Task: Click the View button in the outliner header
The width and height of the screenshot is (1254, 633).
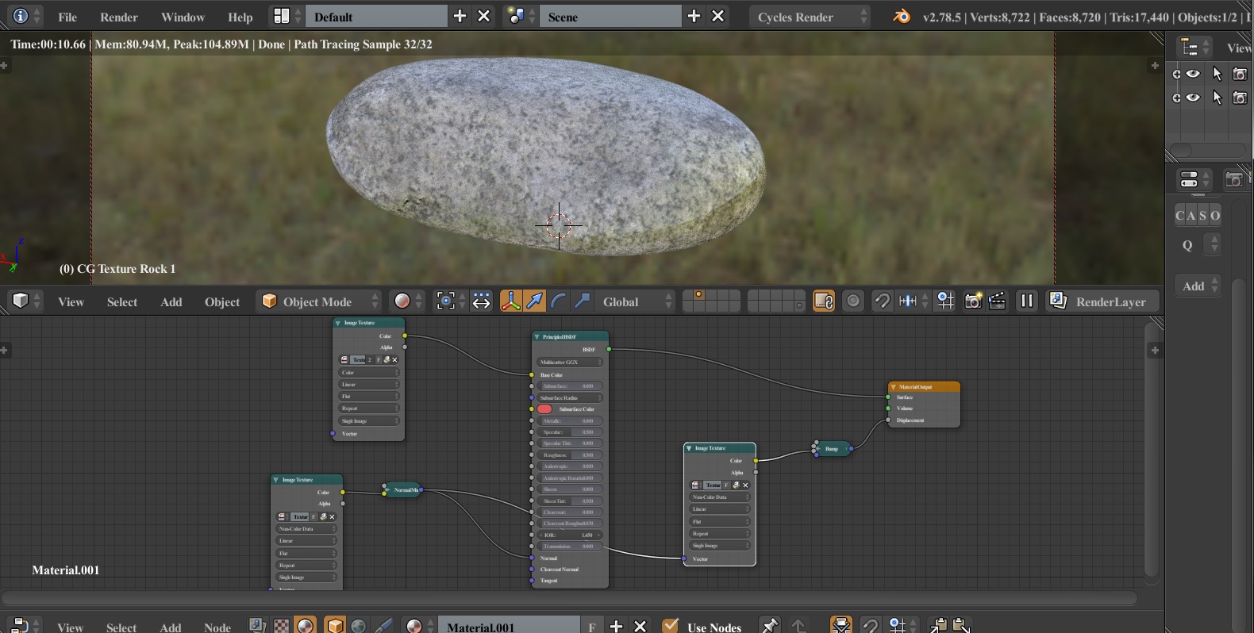Action: 1238,48
